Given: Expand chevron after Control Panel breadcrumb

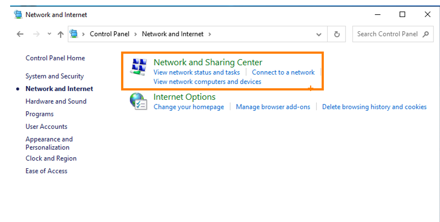Looking at the screenshot, I should pos(135,34).
